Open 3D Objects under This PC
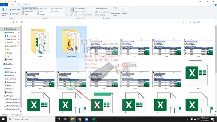This screenshot has height=122, width=217. (11, 72)
